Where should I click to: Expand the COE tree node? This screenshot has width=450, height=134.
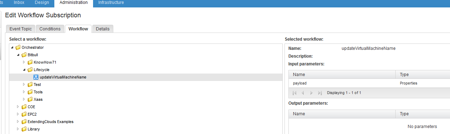(18, 107)
